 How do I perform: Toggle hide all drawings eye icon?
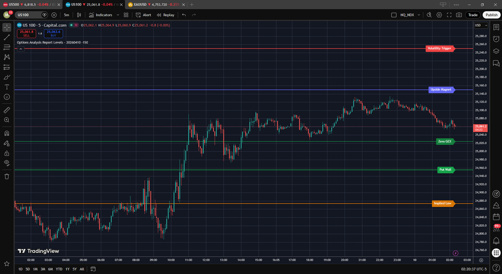pos(7,163)
